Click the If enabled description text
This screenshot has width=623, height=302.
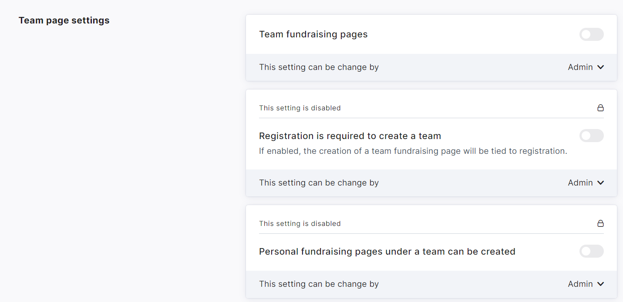413,151
